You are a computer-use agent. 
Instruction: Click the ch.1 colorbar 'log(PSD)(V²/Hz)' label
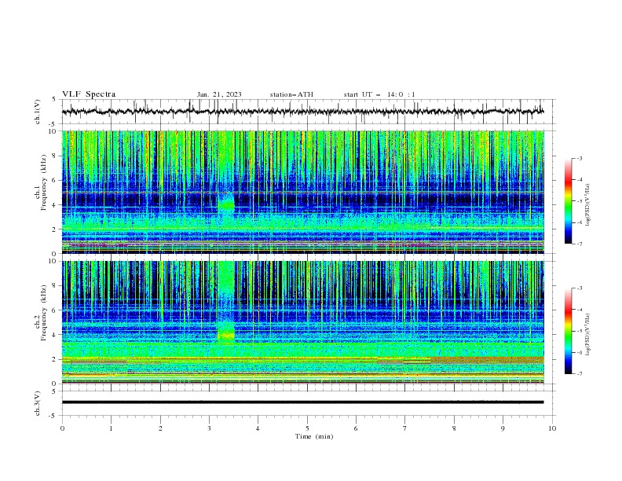pos(587,204)
